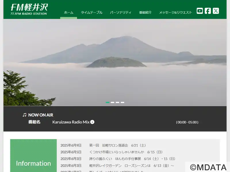Click the date 2025年6月5日
Screen dimensions: 230x172
[71, 152]
